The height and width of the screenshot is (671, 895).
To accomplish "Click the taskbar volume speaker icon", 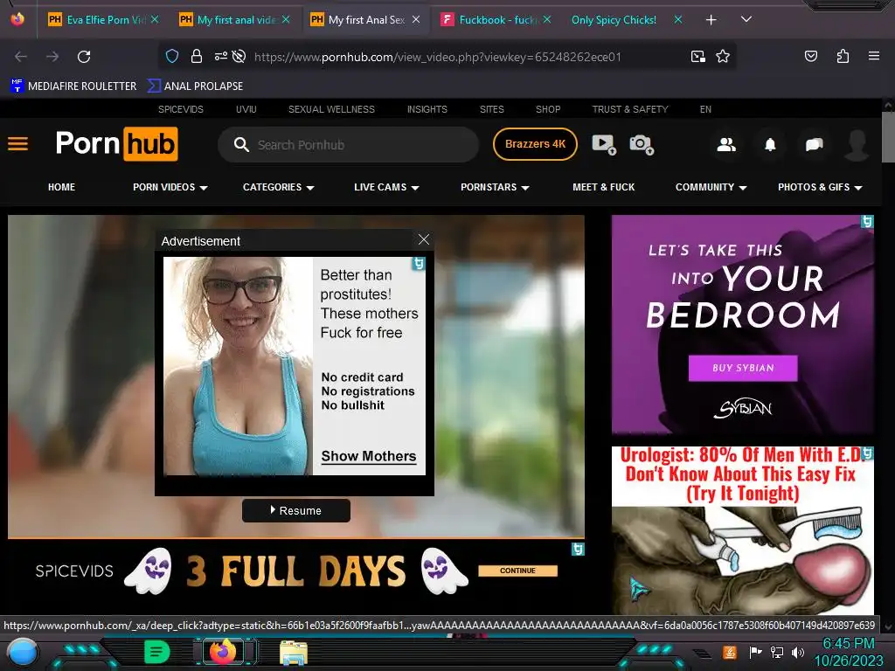I will tap(797, 652).
